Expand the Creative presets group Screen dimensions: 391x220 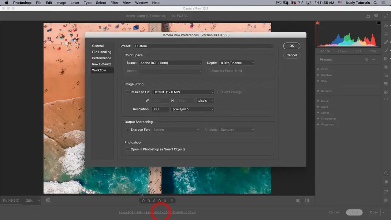pyautogui.click(x=319, y=75)
